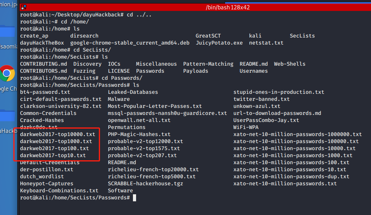Viewport: 371px width, 215px height.
Task: Click probable-v2-top1575.txt entry
Action: pos(144,149)
